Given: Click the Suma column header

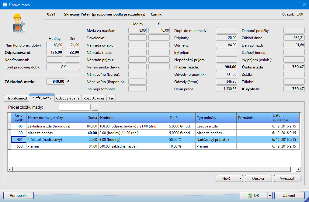Looking at the screenshot, I should click(x=88, y=118).
